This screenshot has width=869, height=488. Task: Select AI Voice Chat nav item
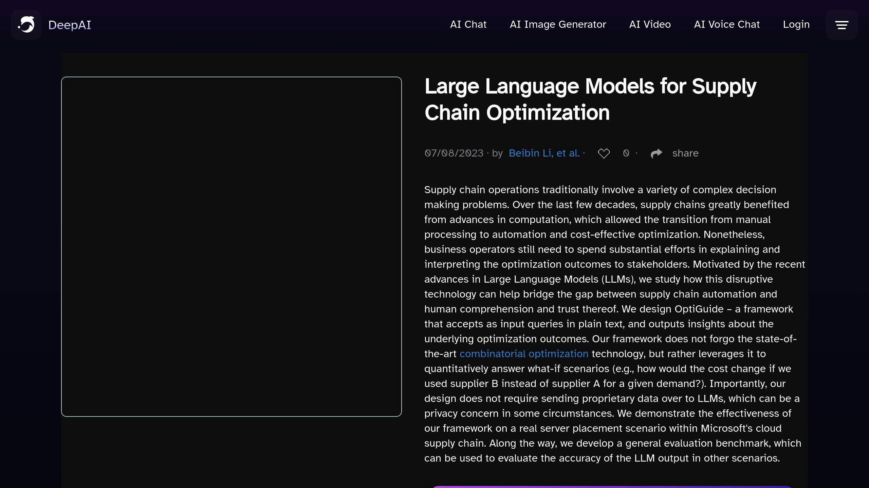click(727, 24)
